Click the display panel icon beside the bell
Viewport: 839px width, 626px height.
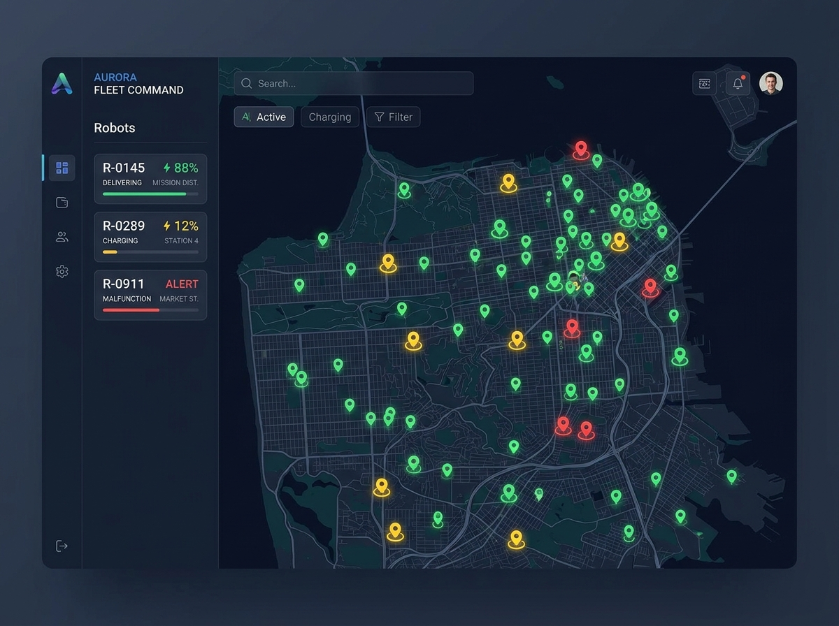[704, 84]
